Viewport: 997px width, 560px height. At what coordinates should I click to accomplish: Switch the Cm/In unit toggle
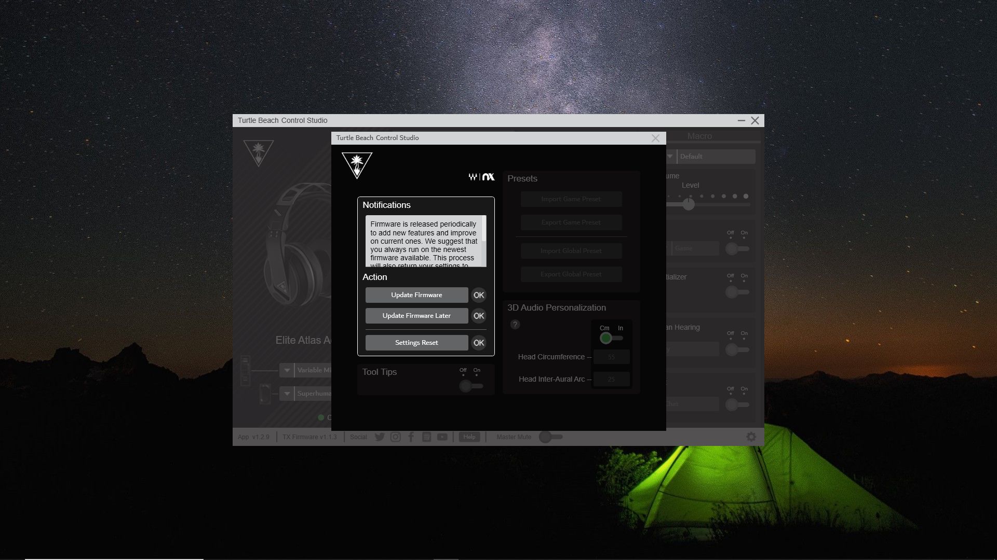coord(611,339)
